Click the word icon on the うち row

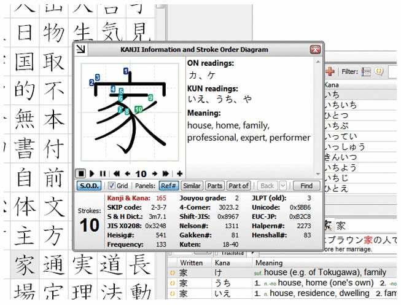pos(173,283)
